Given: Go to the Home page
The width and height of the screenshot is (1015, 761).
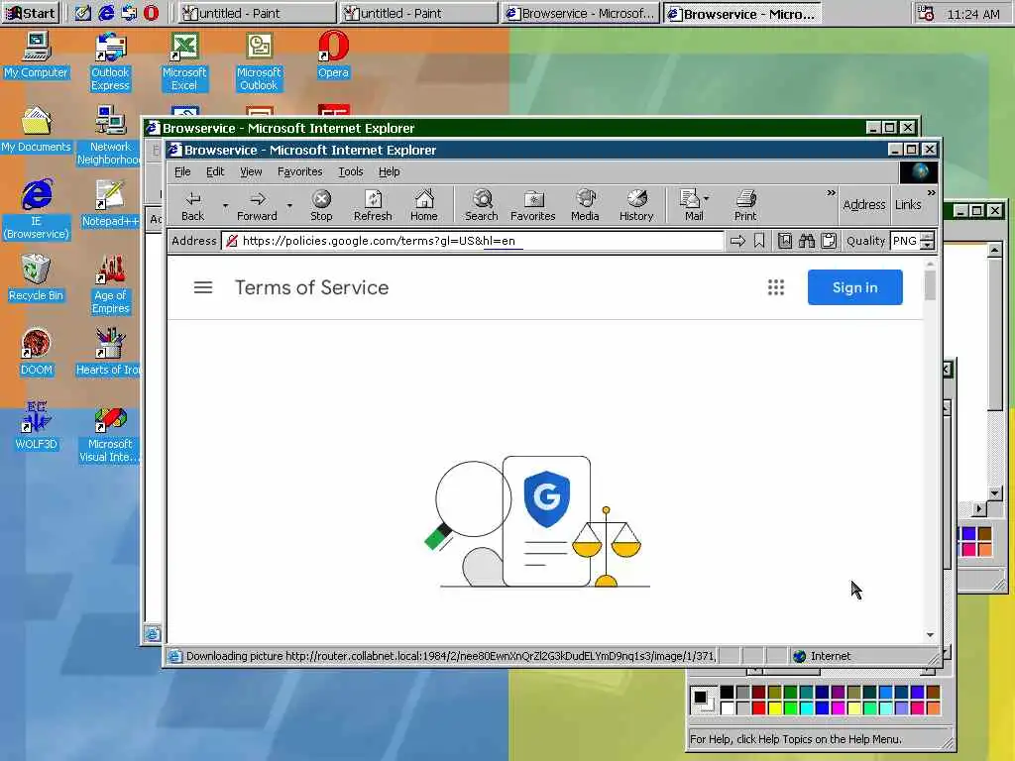Looking at the screenshot, I should 424,206.
